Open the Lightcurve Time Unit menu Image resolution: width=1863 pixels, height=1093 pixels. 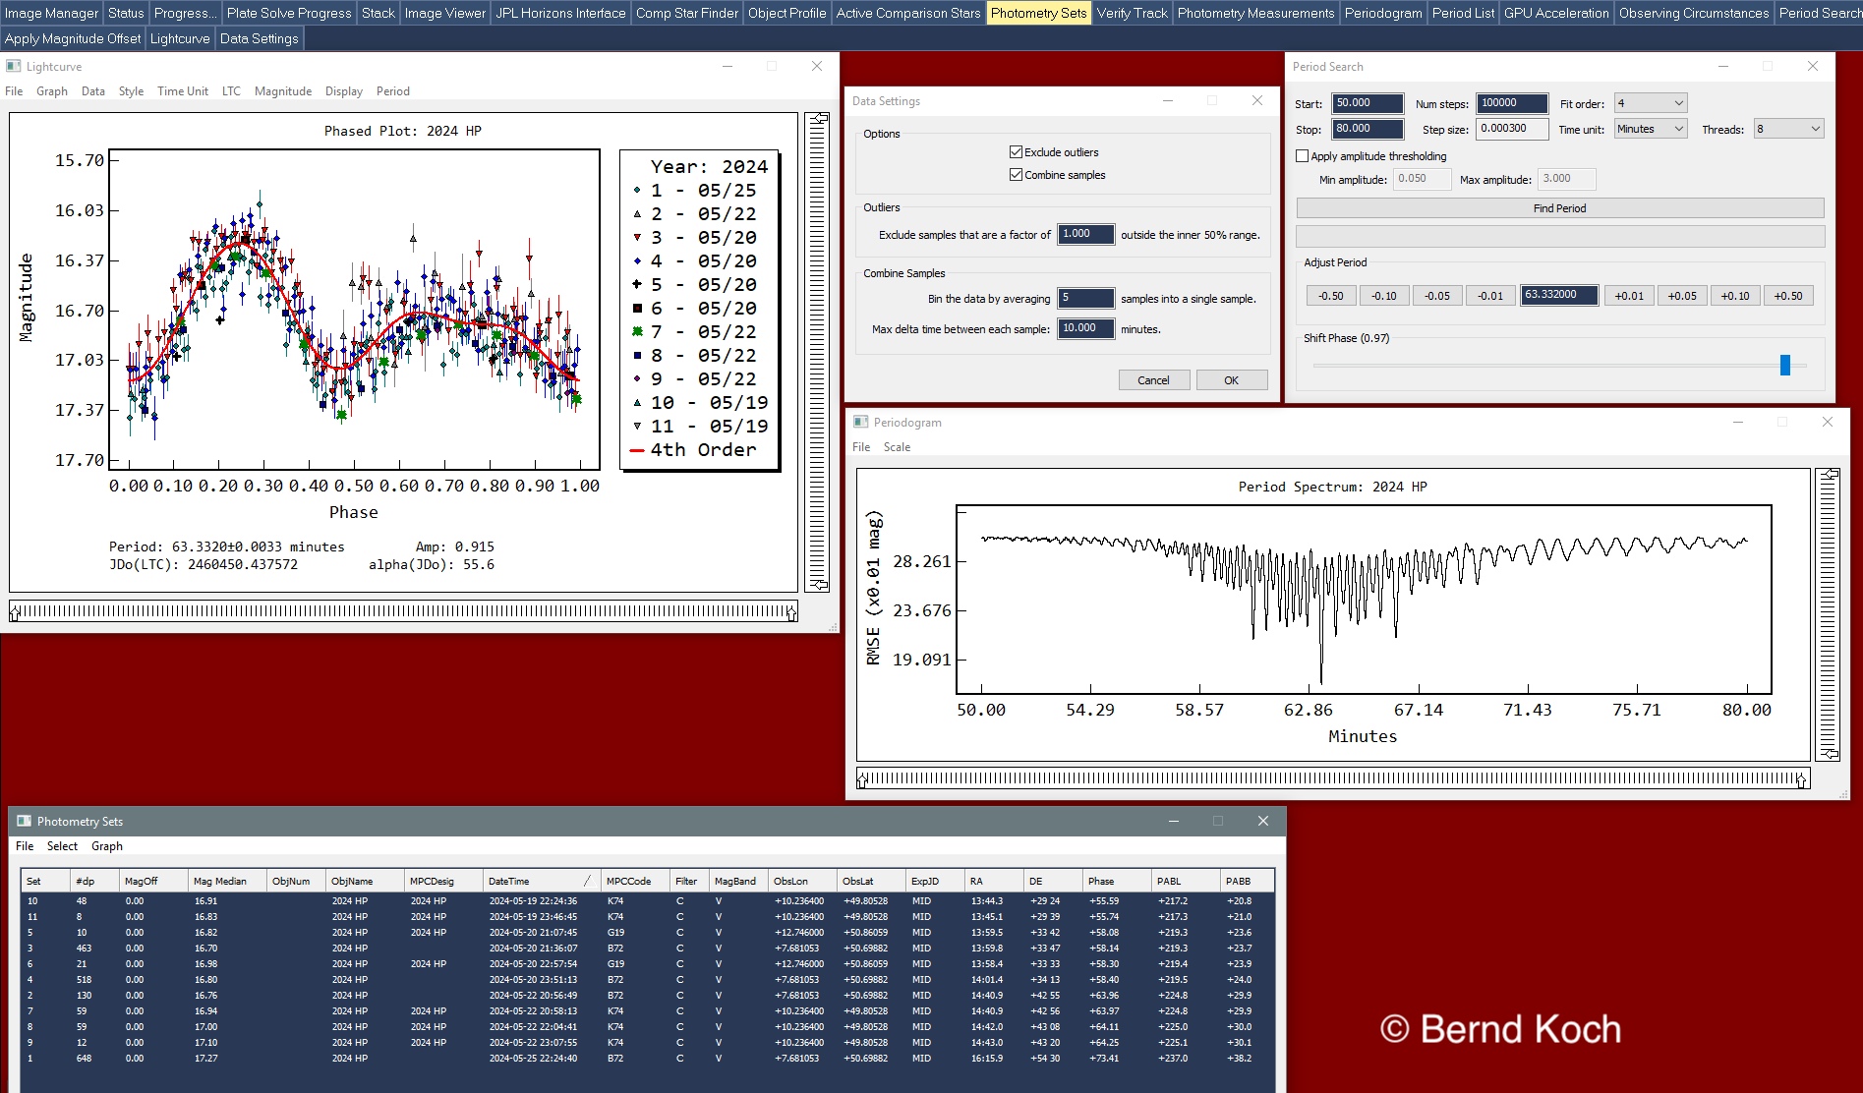[183, 90]
